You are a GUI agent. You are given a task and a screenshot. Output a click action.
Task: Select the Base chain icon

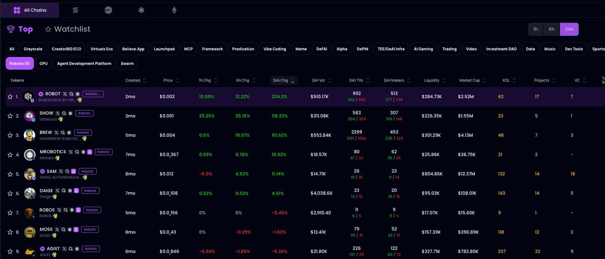tap(108, 10)
